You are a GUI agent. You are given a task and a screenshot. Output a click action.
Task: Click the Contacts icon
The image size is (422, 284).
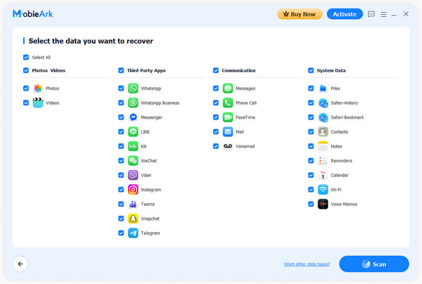323,132
